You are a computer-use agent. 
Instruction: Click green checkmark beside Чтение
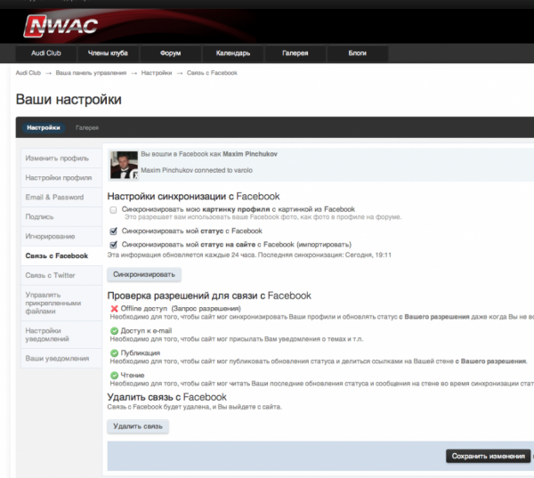tap(114, 376)
